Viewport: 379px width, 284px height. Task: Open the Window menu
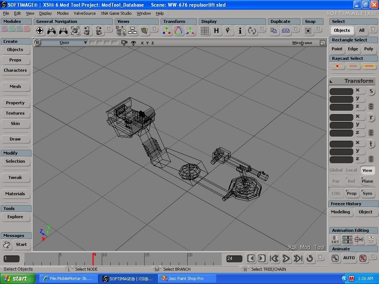(x=144, y=13)
